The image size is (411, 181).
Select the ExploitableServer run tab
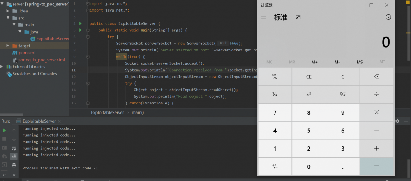tap(39, 121)
